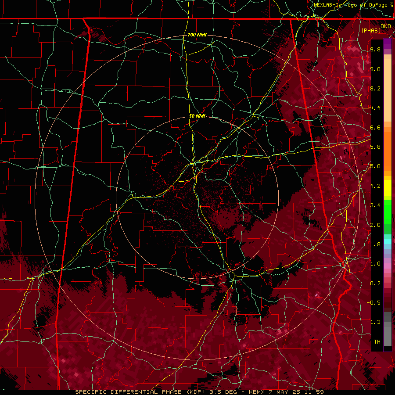The height and width of the screenshot is (395, 395).
Task: Pick the yellow segment of the color bar
Action: pos(388,188)
